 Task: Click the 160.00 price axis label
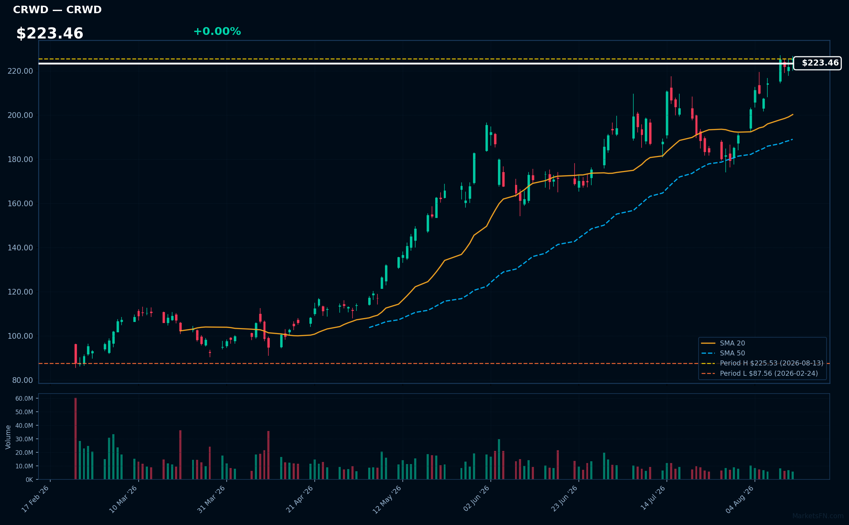[x=20, y=204]
